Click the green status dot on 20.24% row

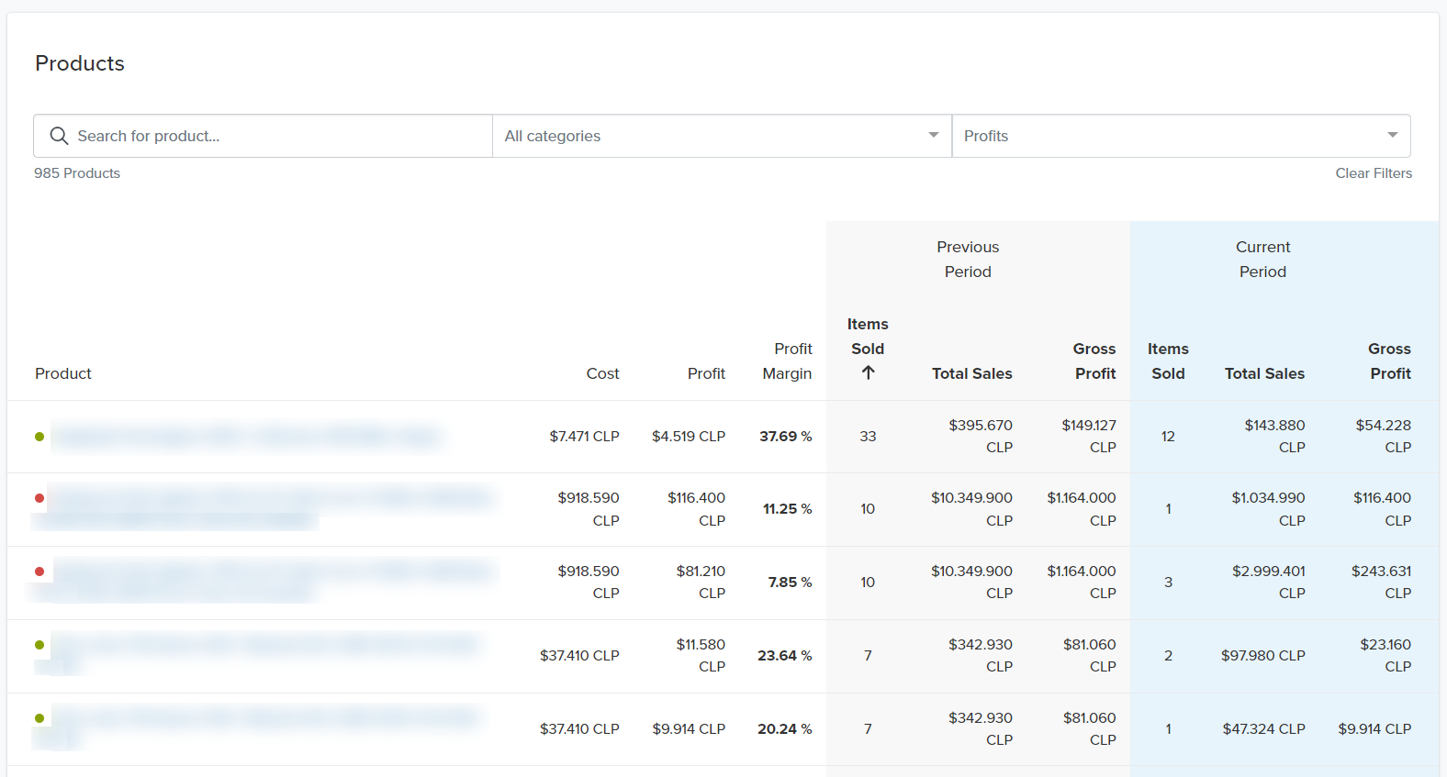(x=39, y=718)
